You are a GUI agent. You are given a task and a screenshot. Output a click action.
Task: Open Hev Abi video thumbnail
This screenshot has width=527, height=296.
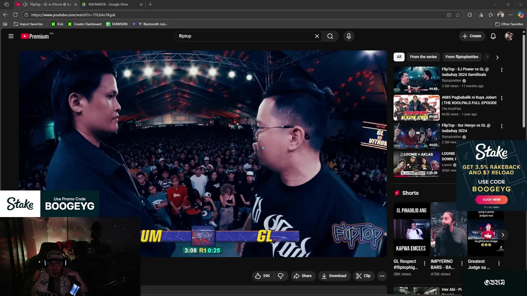pyautogui.click(x=416, y=291)
